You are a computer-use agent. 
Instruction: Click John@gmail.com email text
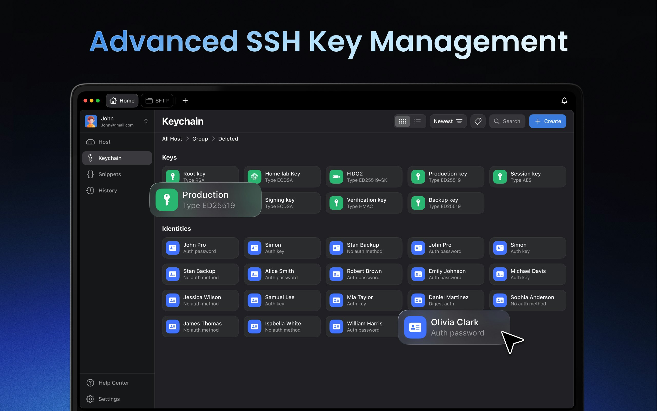117,125
